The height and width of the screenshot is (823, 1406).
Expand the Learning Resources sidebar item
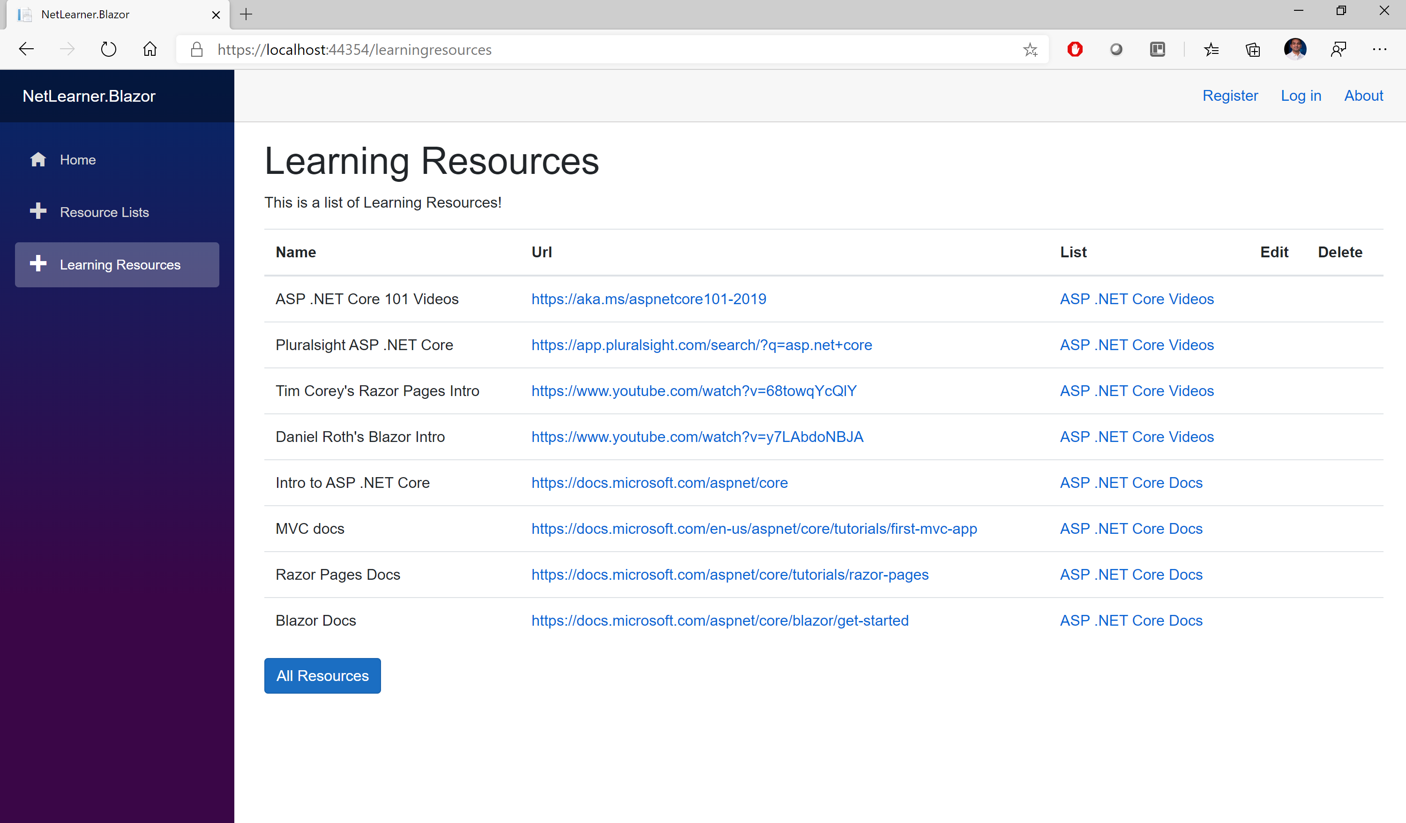click(x=117, y=264)
